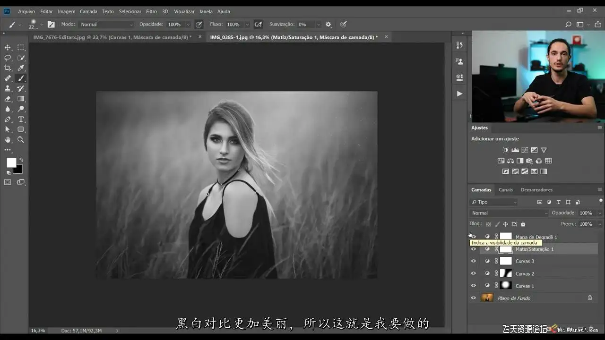Select the Dodge tool
This screenshot has width=605, height=340.
click(21, 109)
